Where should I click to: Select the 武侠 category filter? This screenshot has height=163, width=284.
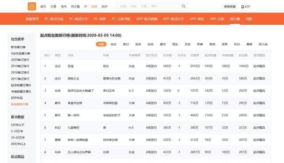point(138,44)
